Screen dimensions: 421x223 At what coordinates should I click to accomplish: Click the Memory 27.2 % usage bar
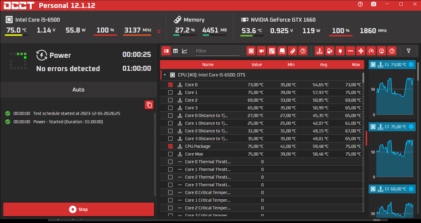point(185,35)
